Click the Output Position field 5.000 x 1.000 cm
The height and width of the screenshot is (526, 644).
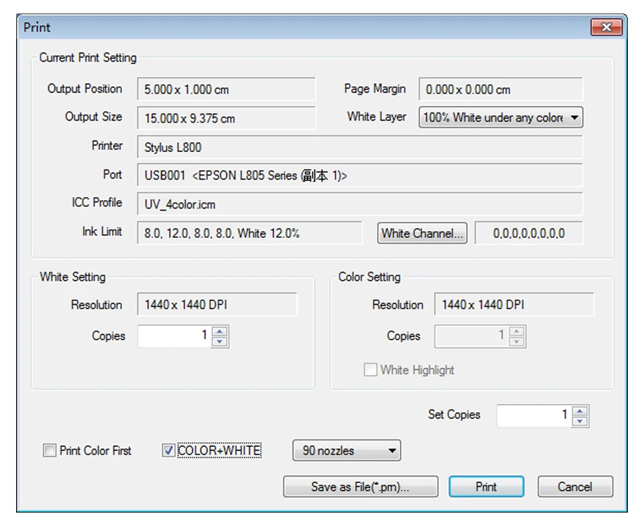[226, 89]
